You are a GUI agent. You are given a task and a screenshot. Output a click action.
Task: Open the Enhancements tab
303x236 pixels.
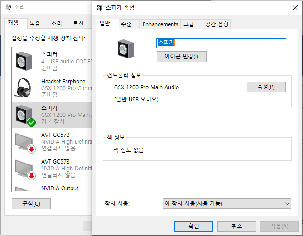click(x=160, y=24)
